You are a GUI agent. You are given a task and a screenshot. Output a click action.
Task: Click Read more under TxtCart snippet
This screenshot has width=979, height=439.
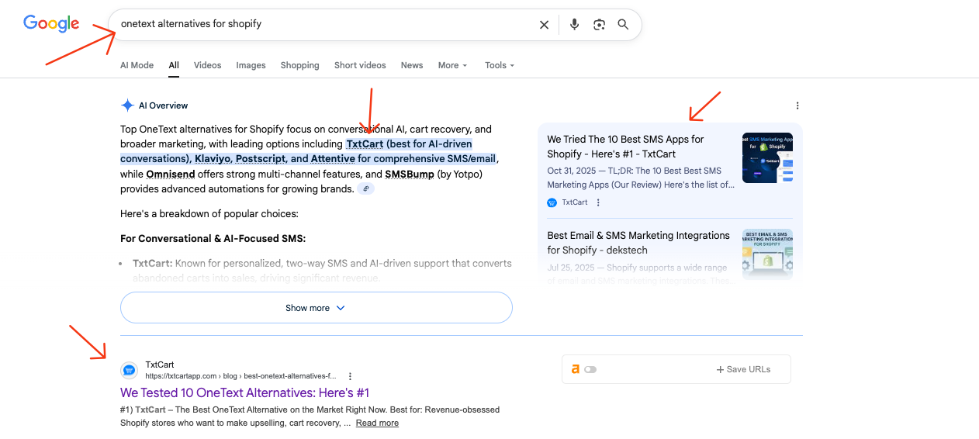coord(377,423)
